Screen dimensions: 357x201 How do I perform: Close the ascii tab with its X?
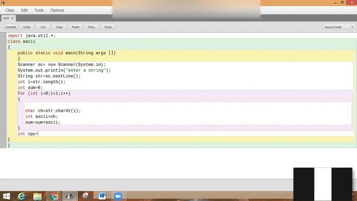coord(12,18)
